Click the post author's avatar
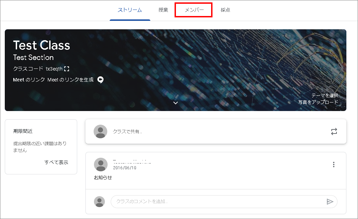358x219 pixels. [x=100, y=165]
